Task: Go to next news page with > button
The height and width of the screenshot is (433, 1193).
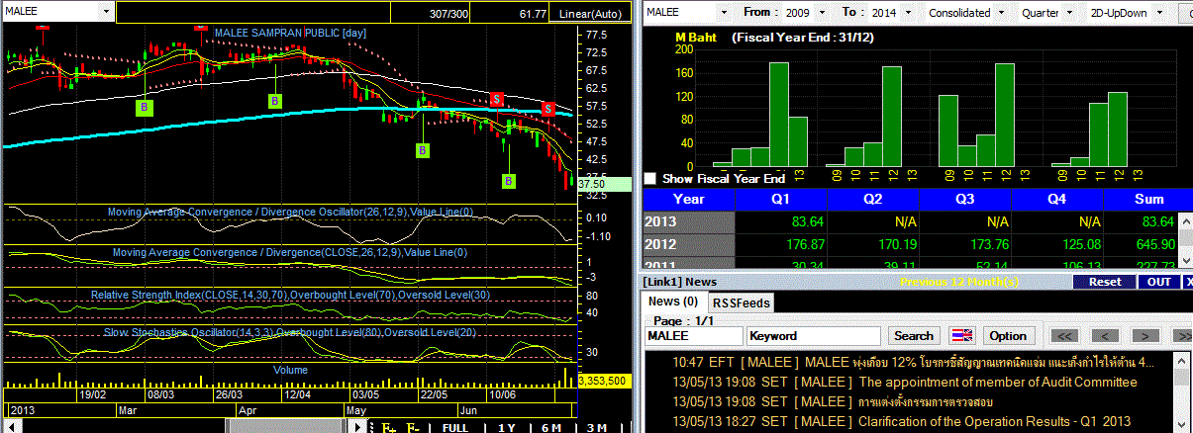Action: 1143,336
